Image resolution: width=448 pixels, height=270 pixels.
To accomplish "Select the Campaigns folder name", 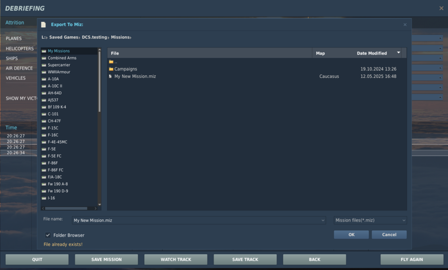I will click(x=126, y=69).
